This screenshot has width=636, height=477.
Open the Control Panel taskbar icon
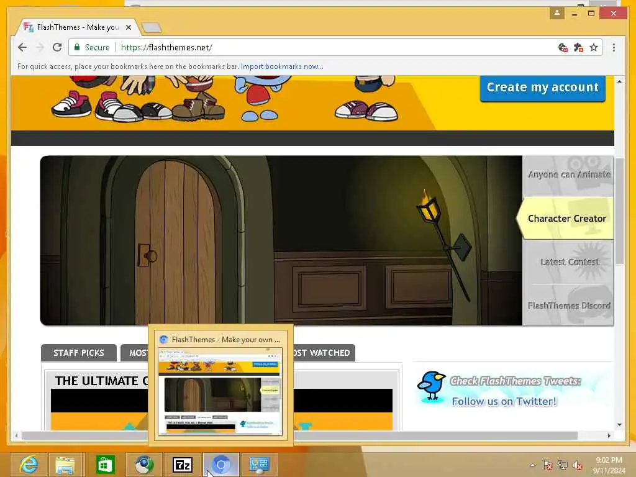(260, 465)
